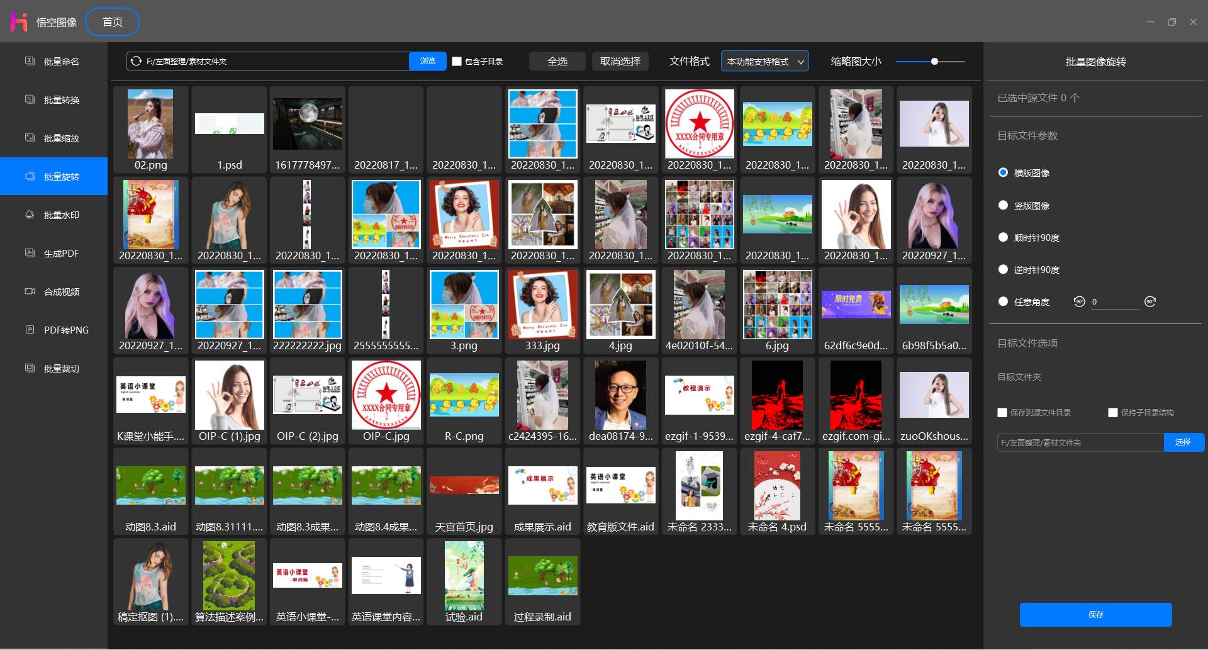Select the 02.png thumbnail
This screenshot has height=650, width=1208.
coord(150,130)
